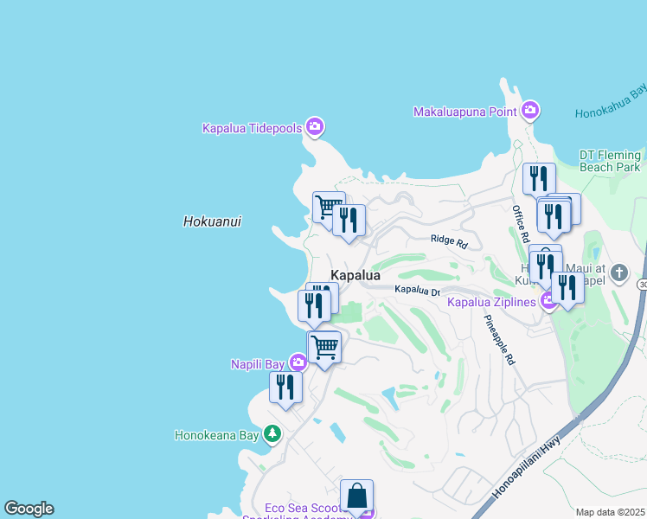This screenshot has width=647, height=519.
Task: Select the restaurant marker right of Kapalua Ziplines
Action: click(567, 289)
